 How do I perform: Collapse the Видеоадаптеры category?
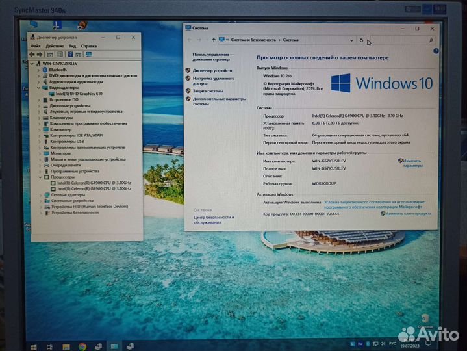click(38, 88)
